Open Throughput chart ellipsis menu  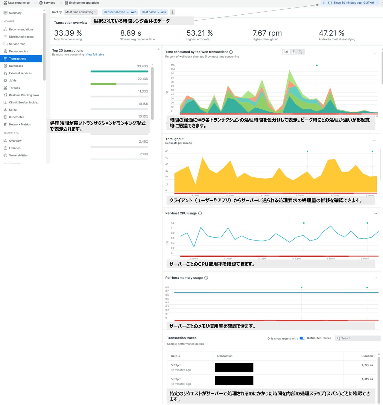point(374,140)
